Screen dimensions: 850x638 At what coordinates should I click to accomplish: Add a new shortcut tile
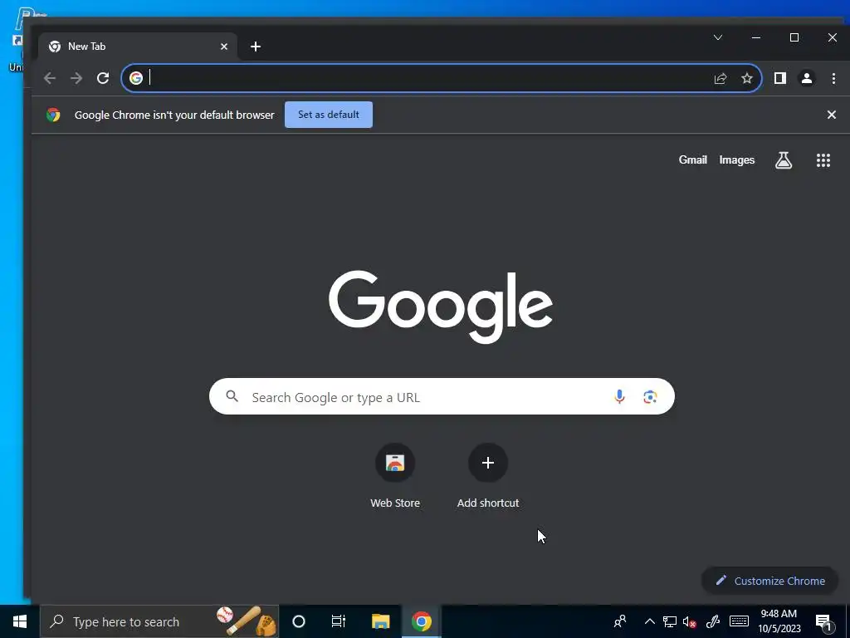click(488, 476)
